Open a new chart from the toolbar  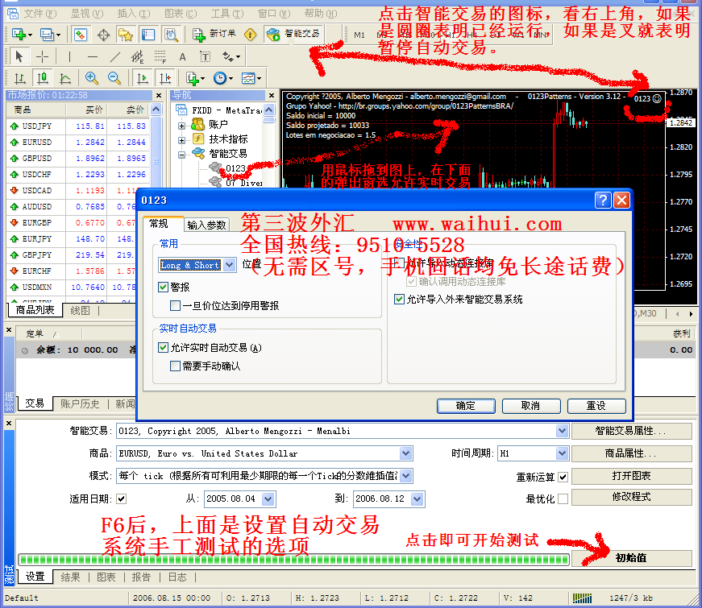coord(21,34)
